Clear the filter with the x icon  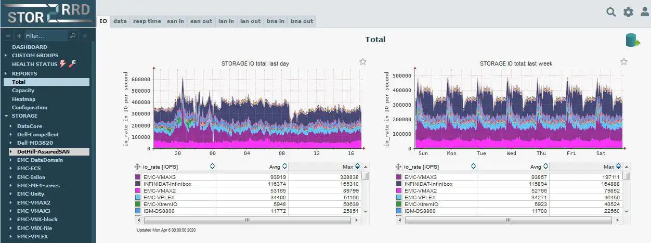pyautogui.click(x=85, y=36)
